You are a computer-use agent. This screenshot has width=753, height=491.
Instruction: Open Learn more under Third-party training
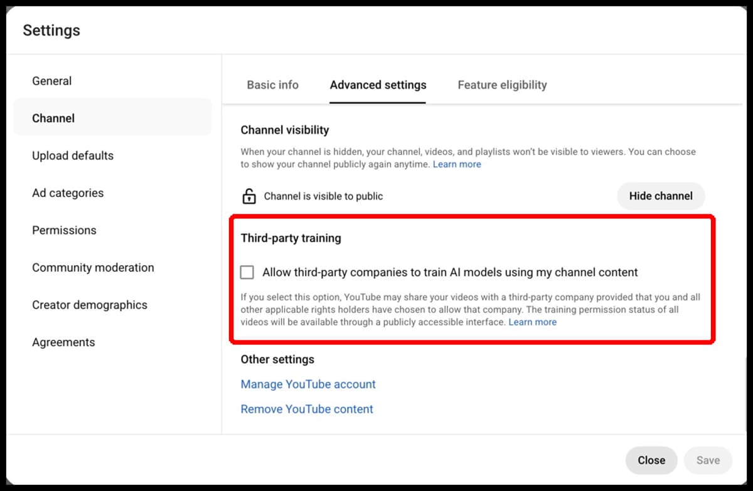532,322
